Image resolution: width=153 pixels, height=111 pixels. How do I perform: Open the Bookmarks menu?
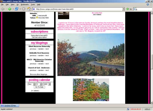click(25, 5)
